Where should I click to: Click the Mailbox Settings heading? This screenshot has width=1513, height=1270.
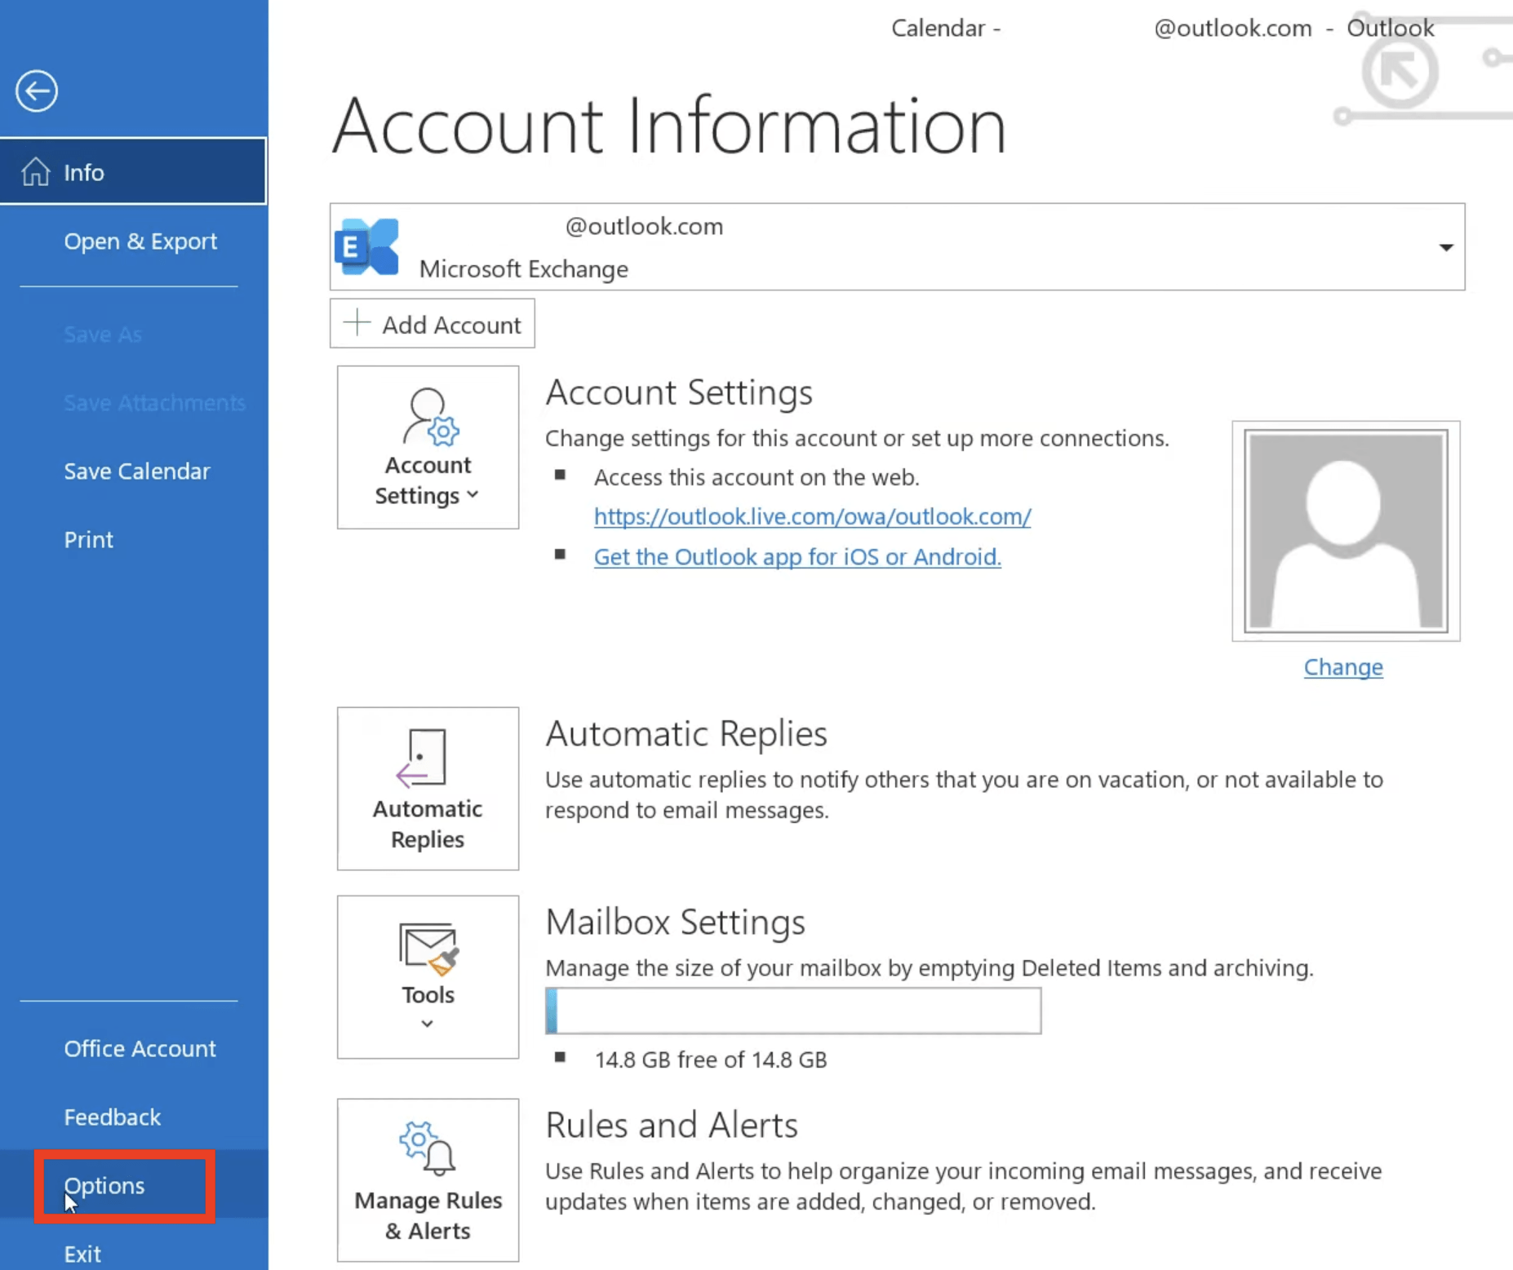coord(675,923)
